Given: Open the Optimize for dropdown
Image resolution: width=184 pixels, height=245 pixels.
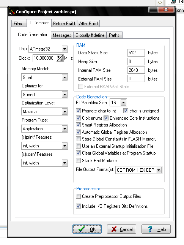Looking at the screenshot, I should (x=64, y=94).
